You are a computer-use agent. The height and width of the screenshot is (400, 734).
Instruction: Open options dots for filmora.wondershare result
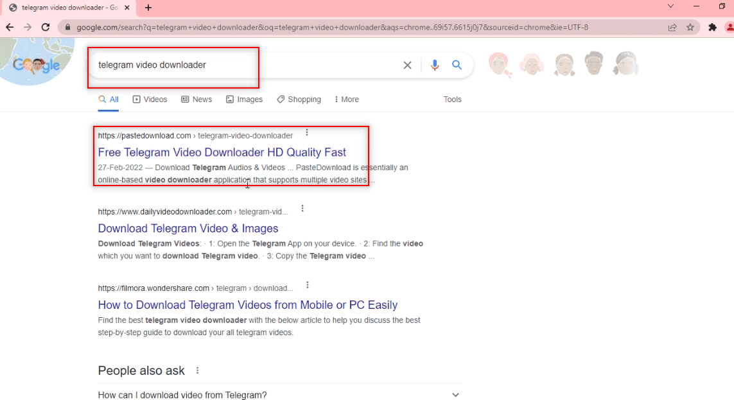point(308,285)
